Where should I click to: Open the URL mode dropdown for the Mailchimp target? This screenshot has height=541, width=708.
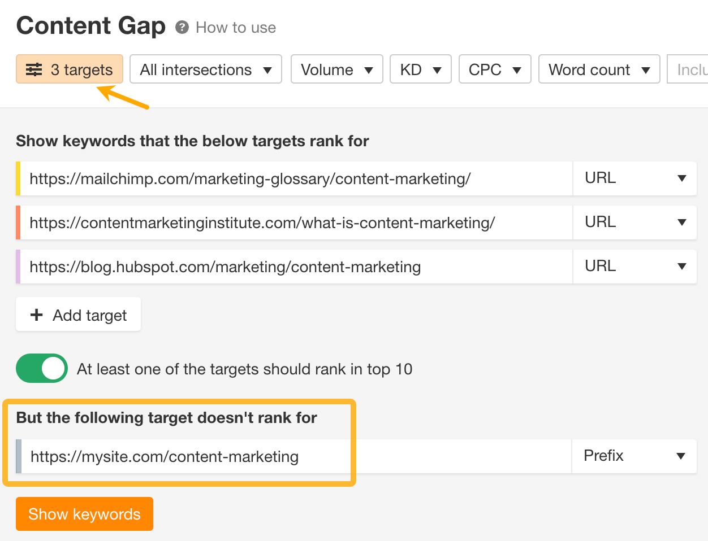click(x=634, y=178)
